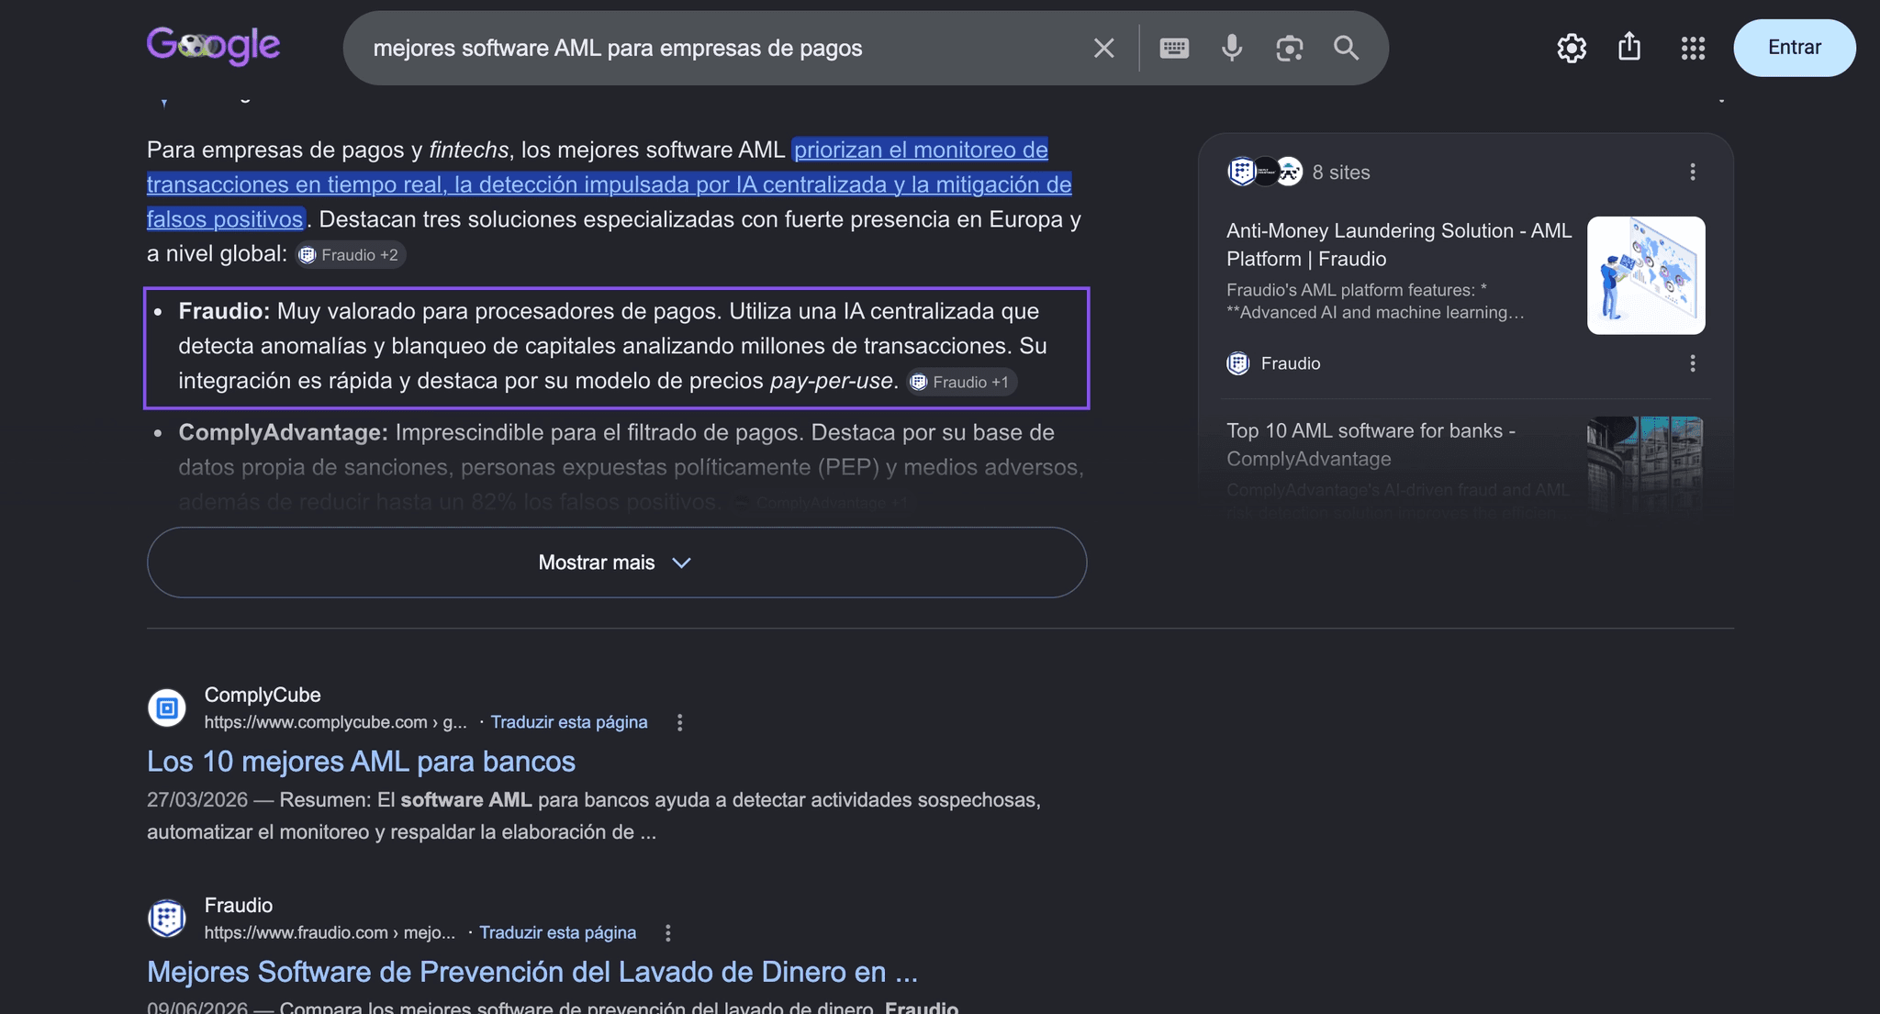Click the 'Fraudio +2' source chip
Viewport: 1880px width, 1014px height.
351,255
